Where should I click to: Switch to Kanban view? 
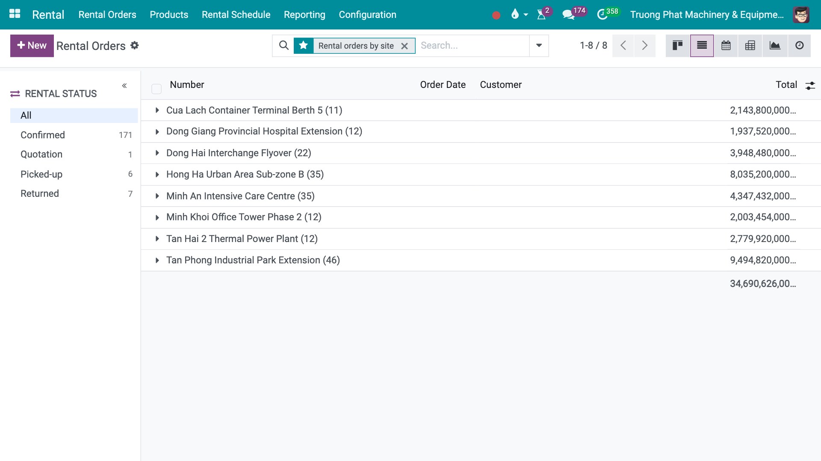point(678,46)
